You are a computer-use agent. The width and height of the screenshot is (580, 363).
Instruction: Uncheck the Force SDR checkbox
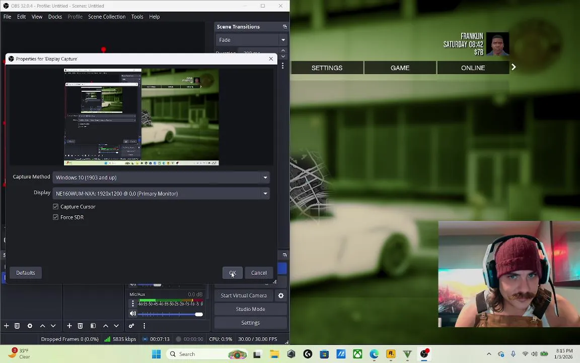[55, 217]
